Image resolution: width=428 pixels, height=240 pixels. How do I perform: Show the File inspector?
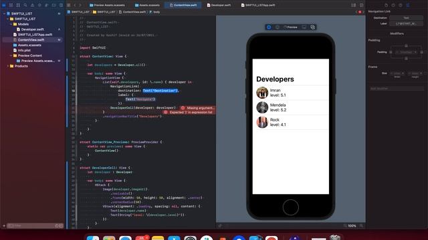pyautogui.click(x=386, y=5)
